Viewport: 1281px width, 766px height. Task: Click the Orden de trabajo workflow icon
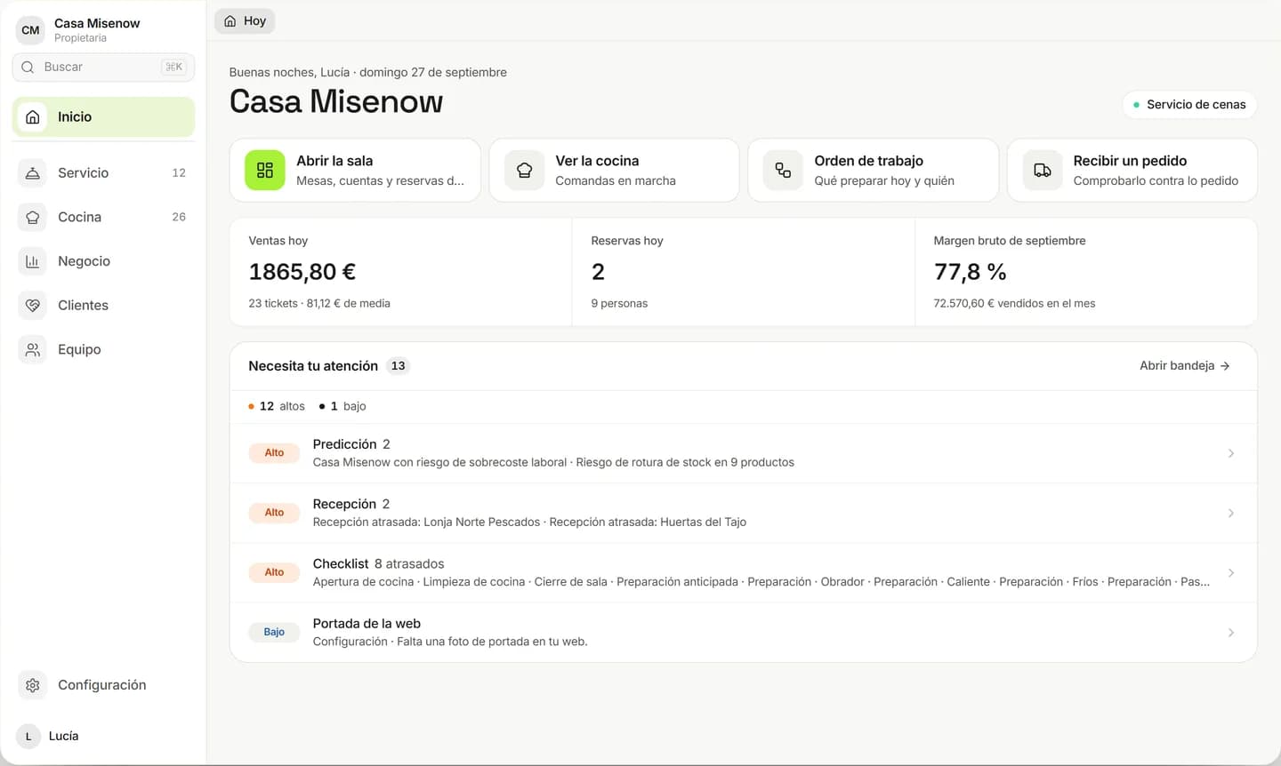(783, 170)
